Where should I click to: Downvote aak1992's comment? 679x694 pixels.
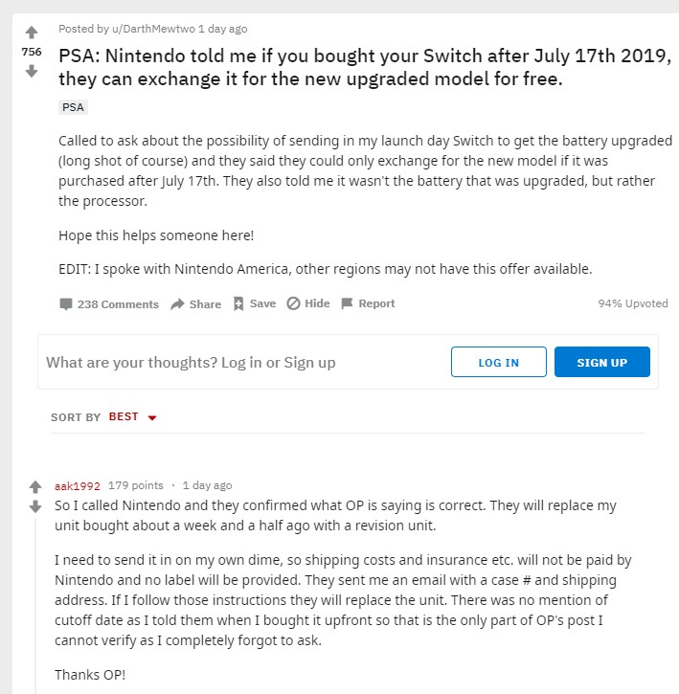pyautogui.click(x=35, y=506)
